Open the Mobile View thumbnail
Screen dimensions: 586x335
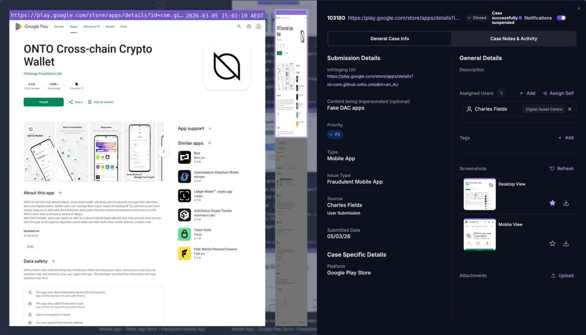[479, 234]
